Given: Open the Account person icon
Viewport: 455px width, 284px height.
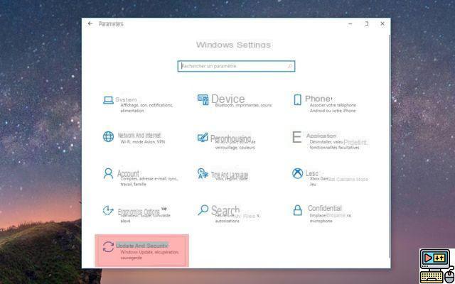Looking at the screenshot, I should [108, 173].
